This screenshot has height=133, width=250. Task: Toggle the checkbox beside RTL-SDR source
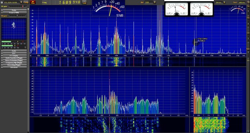pos(1,2)
